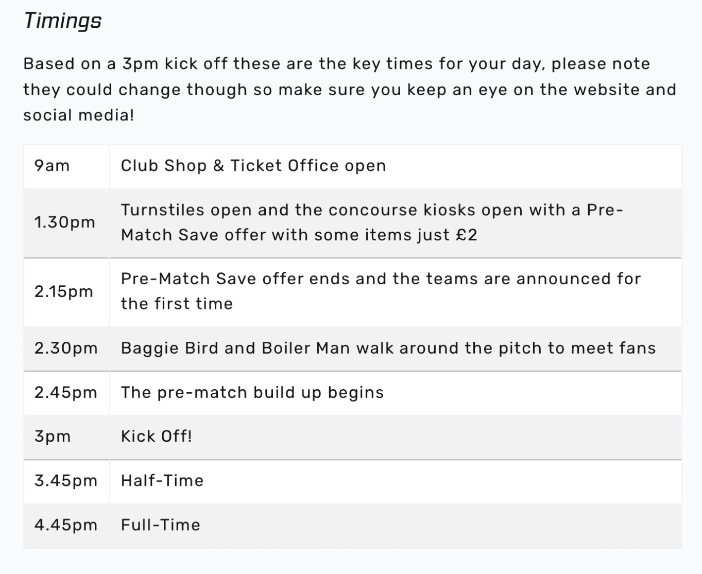Click the 3.45pm time cell
Screen dimensions: 702x574
pos(66,481)
